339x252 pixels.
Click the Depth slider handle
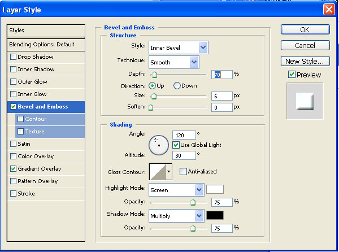click(154, 75)
